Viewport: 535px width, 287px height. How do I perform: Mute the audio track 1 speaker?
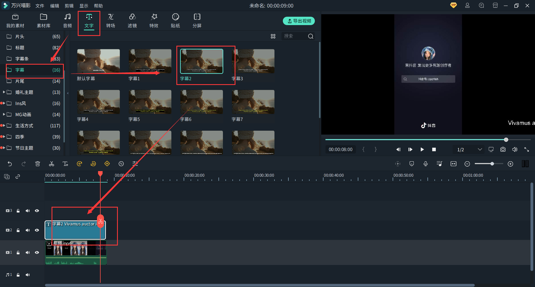tap(28, 275)
